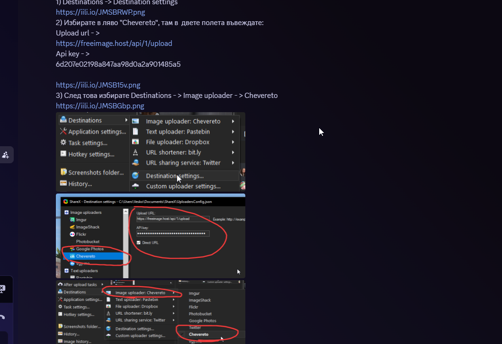Image resolution: width=502 pixels, height=344 pixels.
Task: Click the disconnect call phone icon
Action: point(2,317)
